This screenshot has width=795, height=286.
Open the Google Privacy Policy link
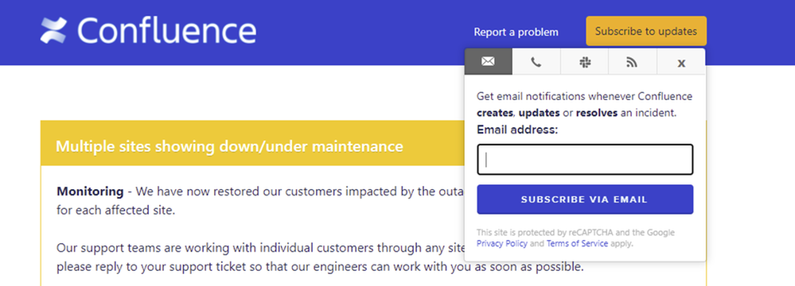point(502,243)
